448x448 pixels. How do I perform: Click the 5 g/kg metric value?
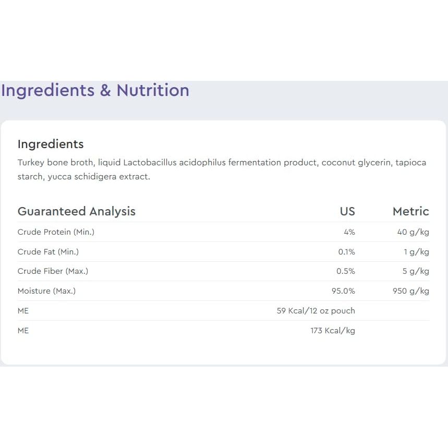[416, 271]
